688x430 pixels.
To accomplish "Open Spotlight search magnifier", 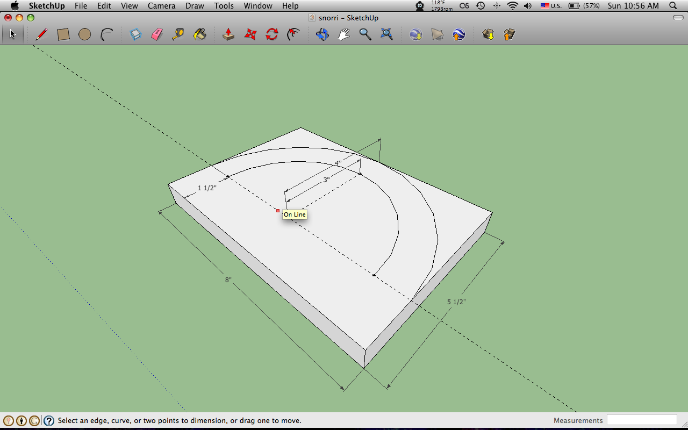I will click(673, 6).
